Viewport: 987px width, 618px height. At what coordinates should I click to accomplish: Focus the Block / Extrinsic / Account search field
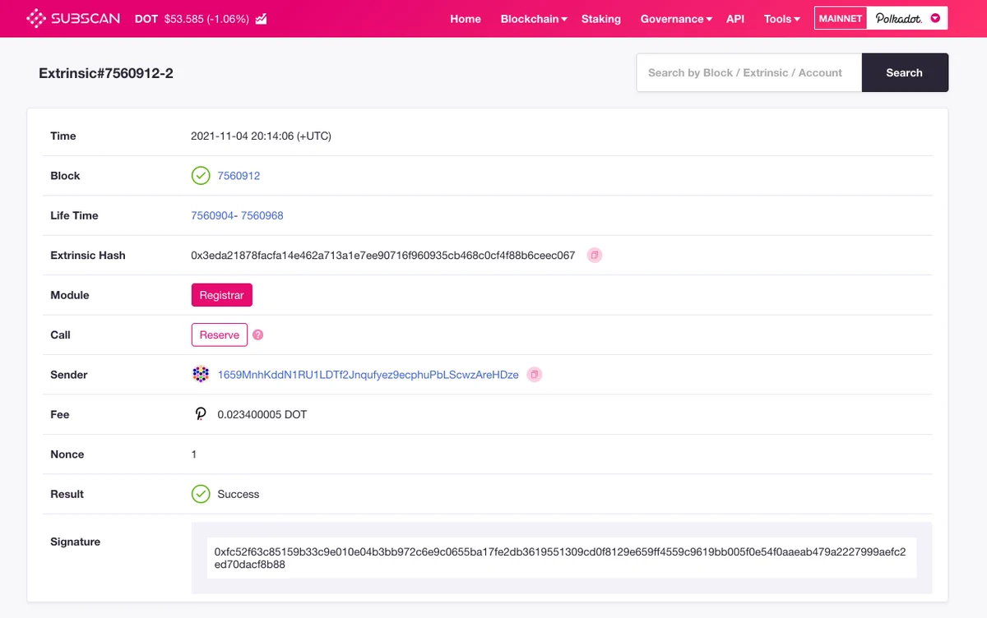749,72
